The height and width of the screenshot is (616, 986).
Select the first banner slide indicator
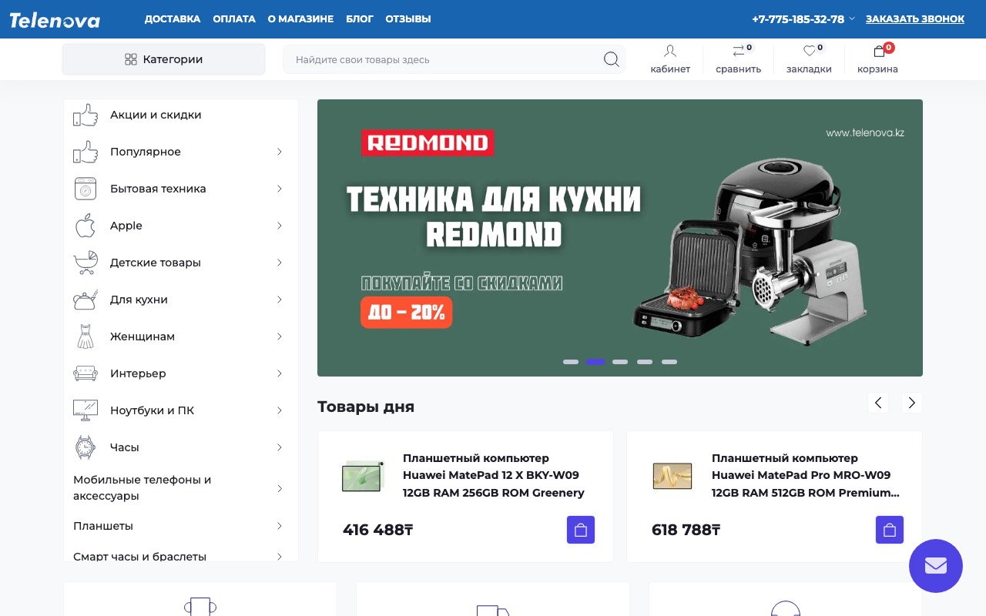click(571, 362)
